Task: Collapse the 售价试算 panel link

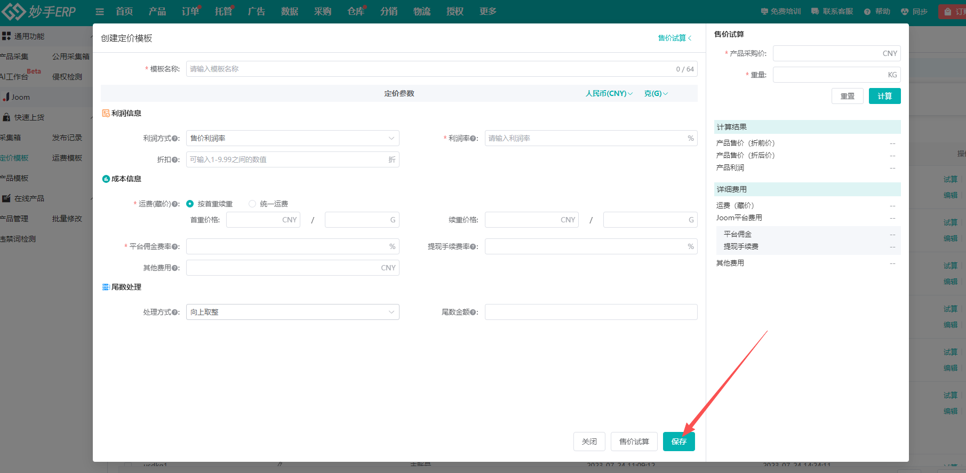Action: pos(674,38)
